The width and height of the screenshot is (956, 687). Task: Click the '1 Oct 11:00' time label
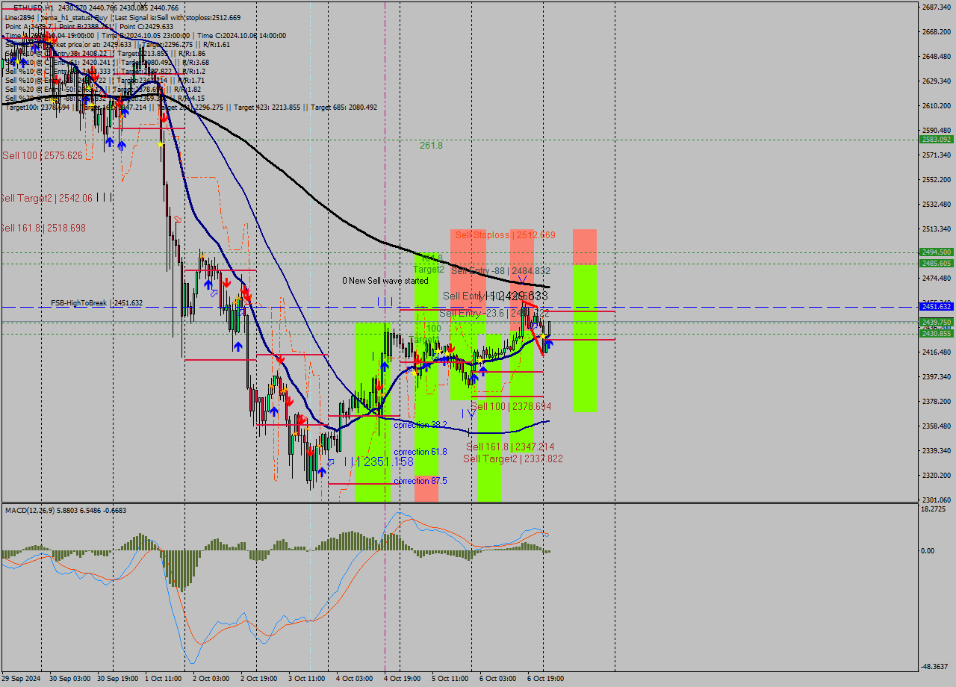(164, 679)
